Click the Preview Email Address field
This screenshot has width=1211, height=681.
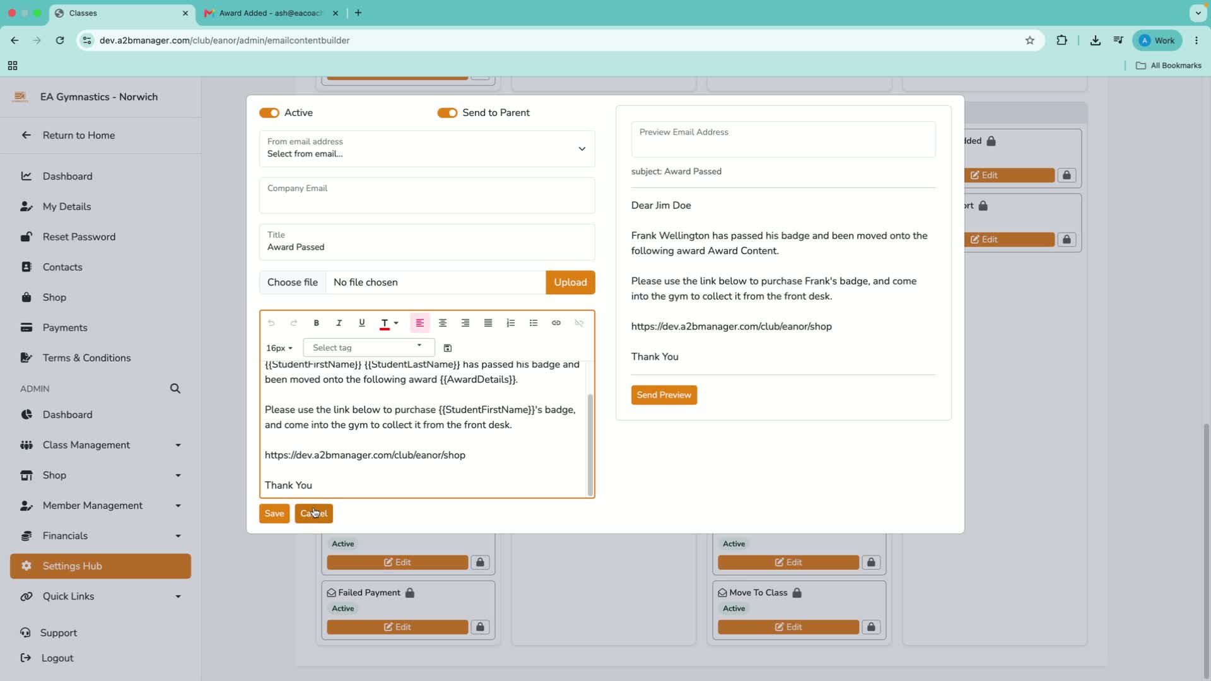click(x=783, y=139)
